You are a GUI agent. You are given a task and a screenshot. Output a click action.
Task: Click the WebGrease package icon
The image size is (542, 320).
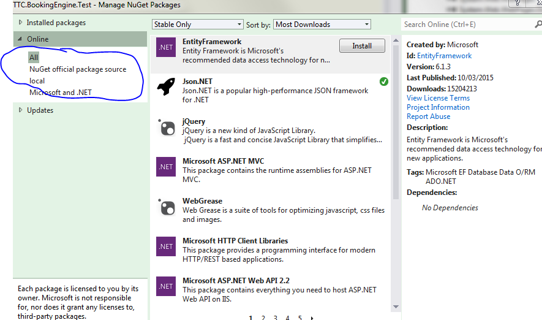pyautogui.click(x=167, y=207)
